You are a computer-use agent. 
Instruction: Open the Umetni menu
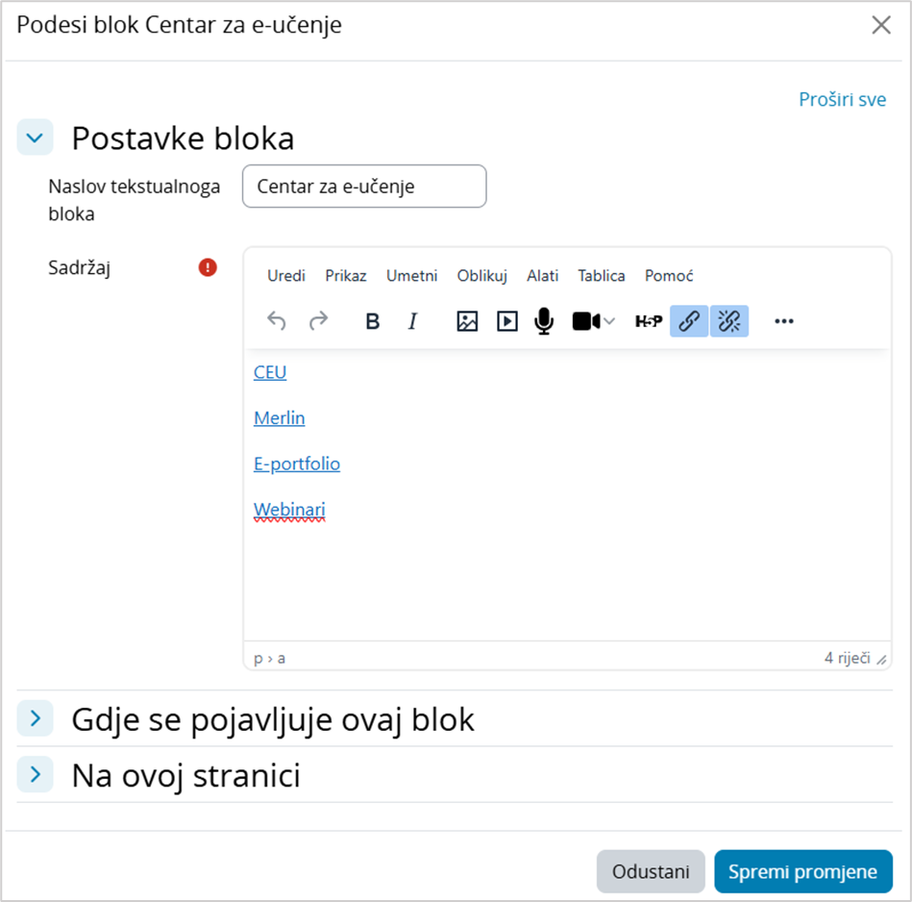[x=411, y=276]
